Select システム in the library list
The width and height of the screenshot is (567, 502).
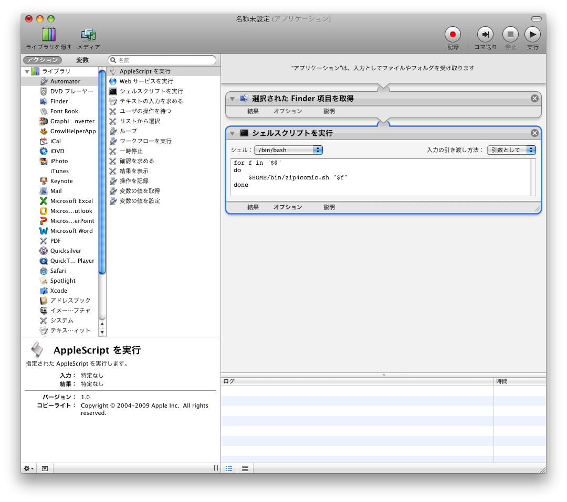coord(60,321)
